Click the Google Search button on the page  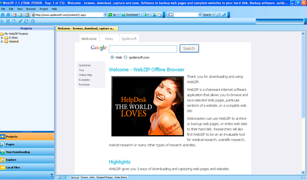click(189, 49)
